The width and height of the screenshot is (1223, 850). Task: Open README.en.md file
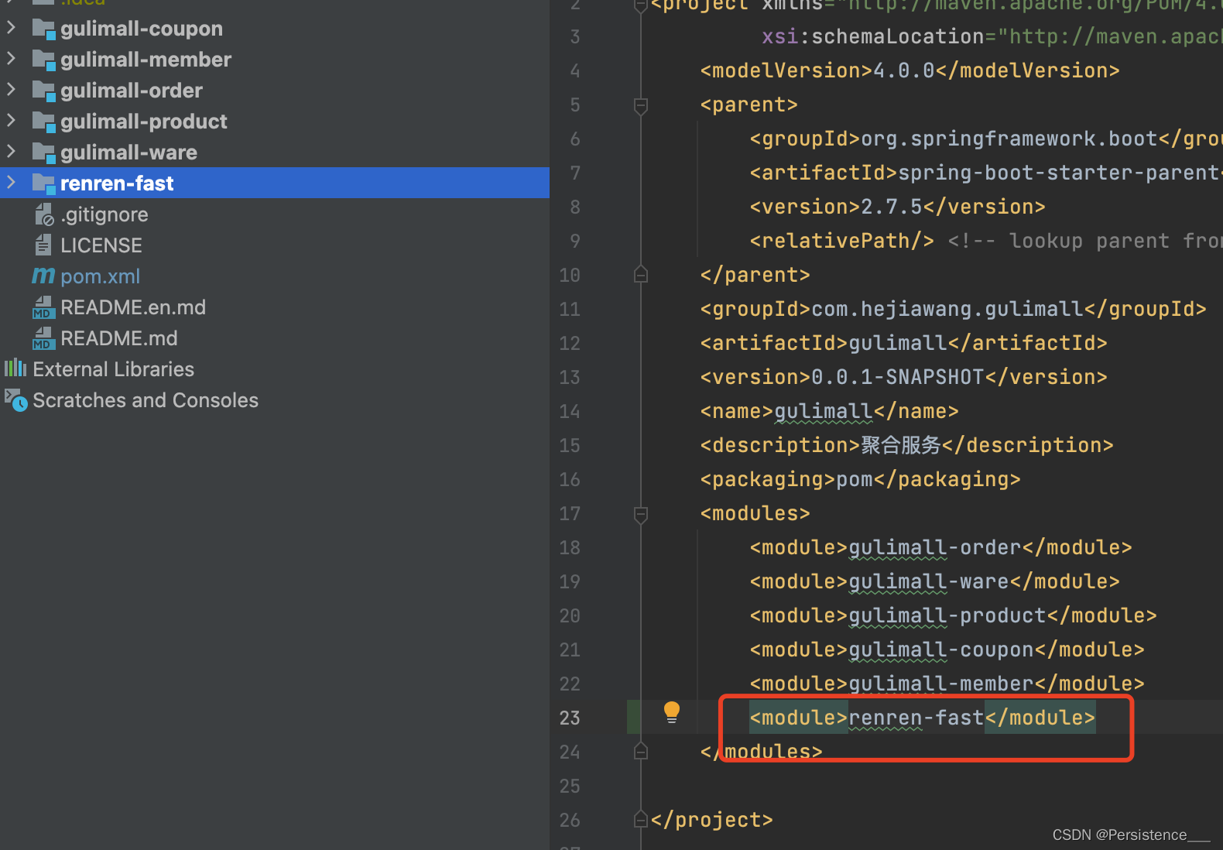(x=133, y=307)
